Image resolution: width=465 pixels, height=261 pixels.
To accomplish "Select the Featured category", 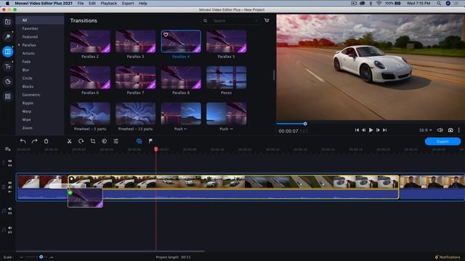I will point(30,37).
